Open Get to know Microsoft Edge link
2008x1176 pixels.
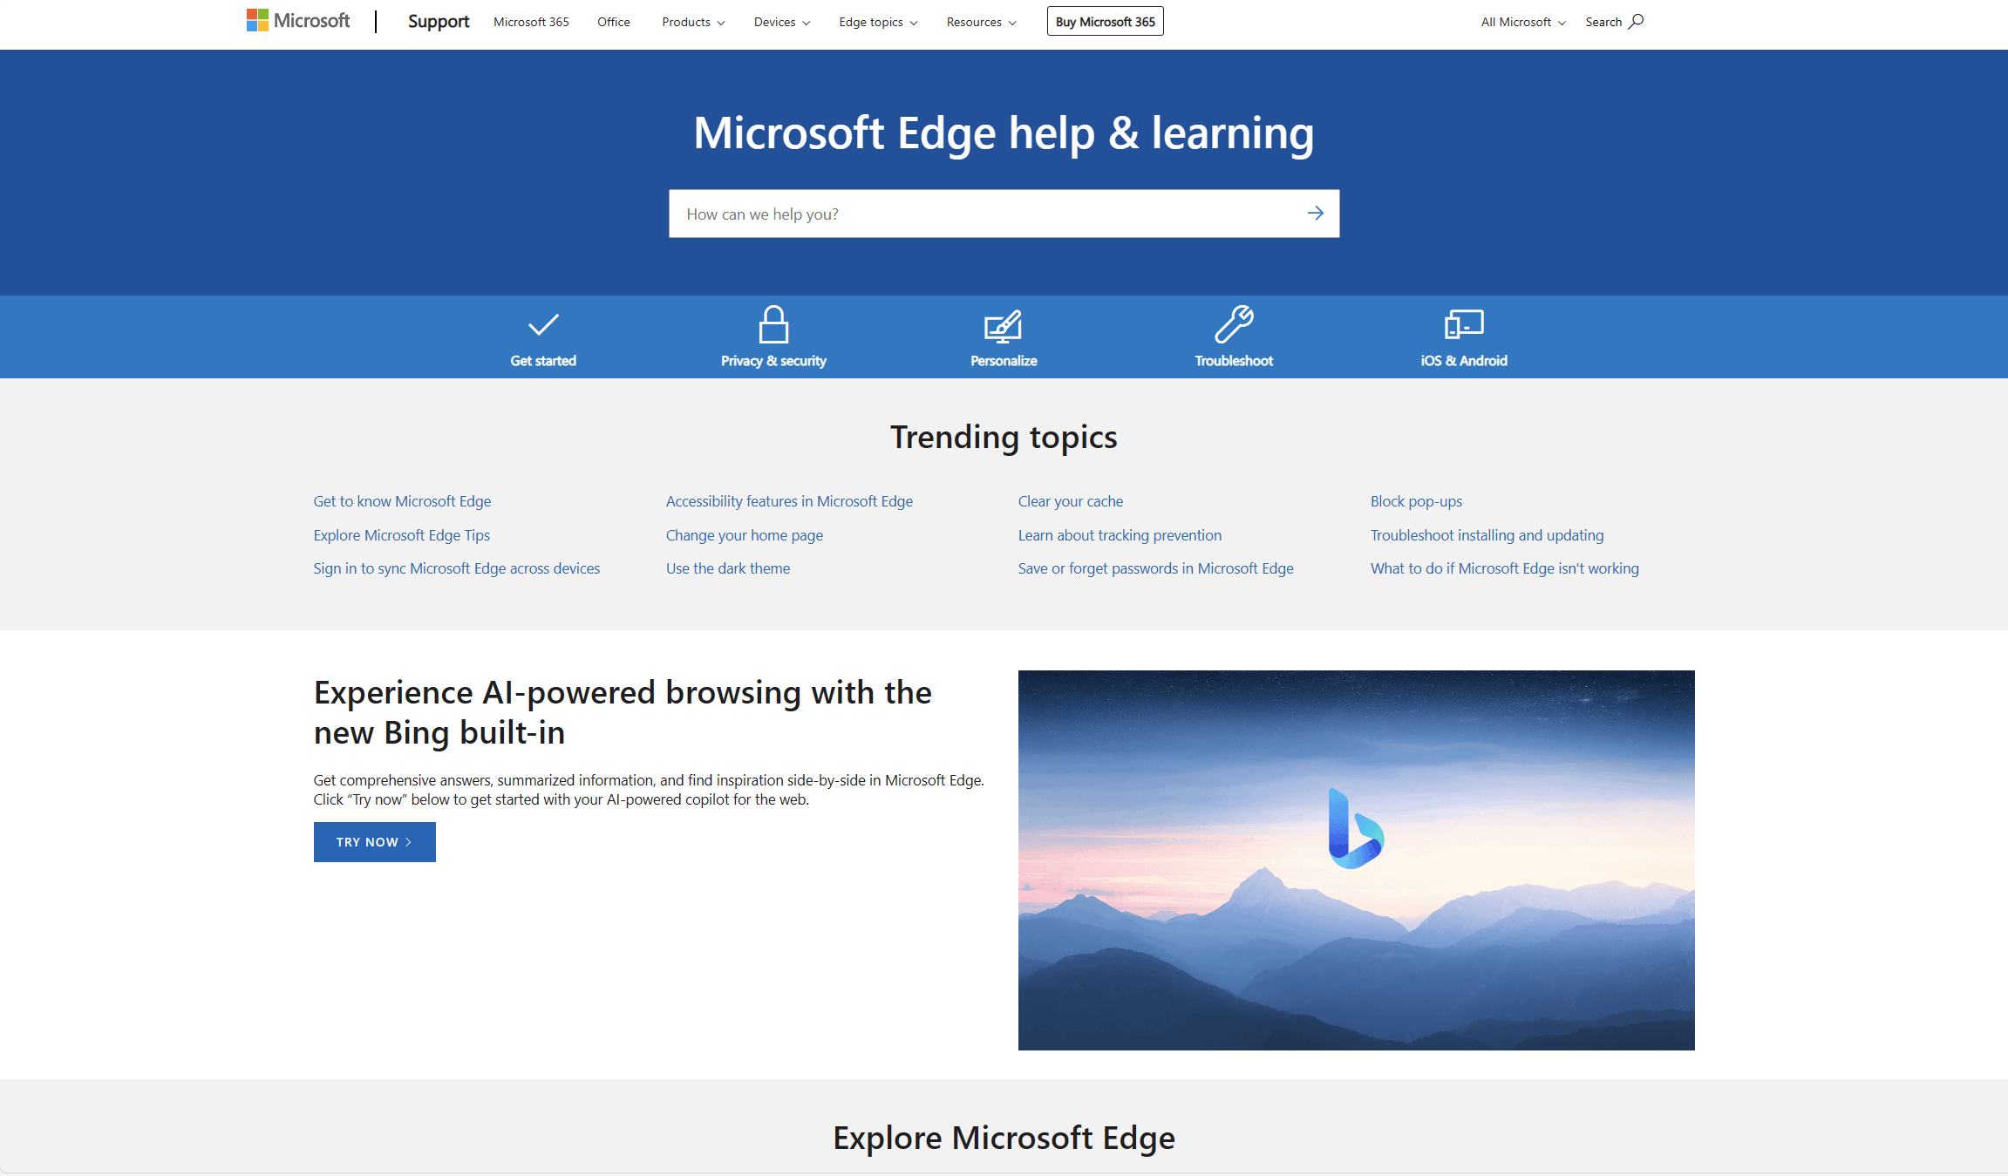pos(402,501)
